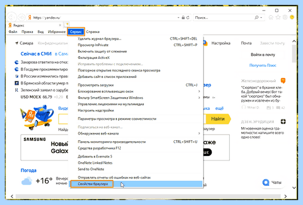Expand Фильтр SmartScreen Защитника Windows submenu
303x205 pixels.
point(199,98)
